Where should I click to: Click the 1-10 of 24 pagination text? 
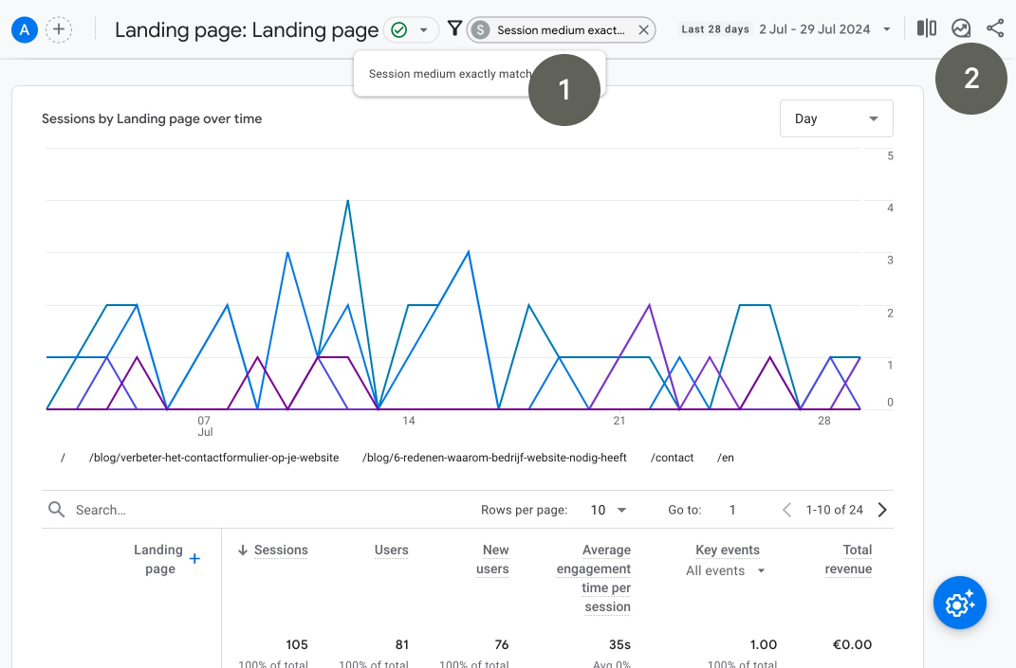(835, 510)
